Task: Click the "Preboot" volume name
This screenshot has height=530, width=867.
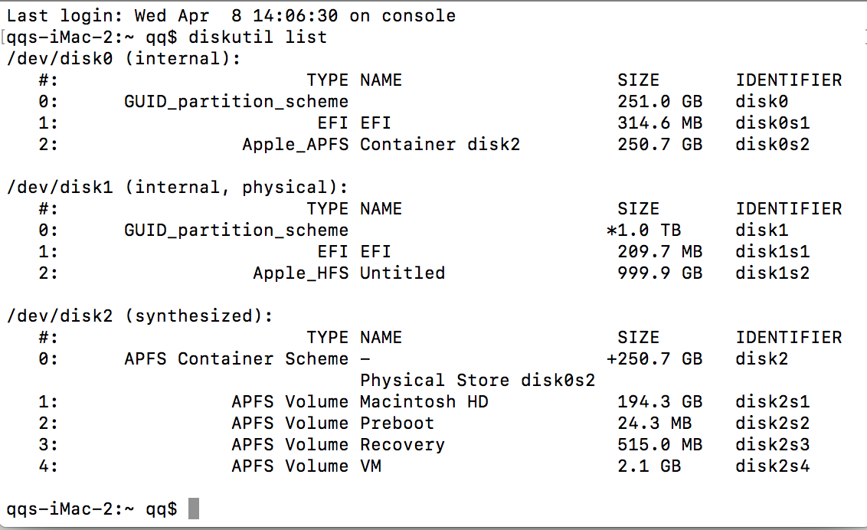Action: 397,423
